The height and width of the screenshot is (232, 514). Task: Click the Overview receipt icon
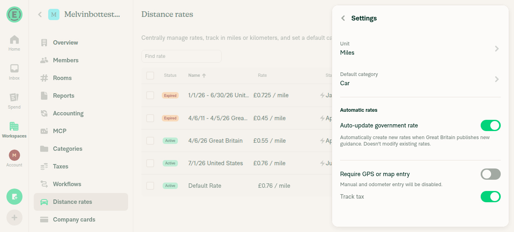click(x=44, y=43)
